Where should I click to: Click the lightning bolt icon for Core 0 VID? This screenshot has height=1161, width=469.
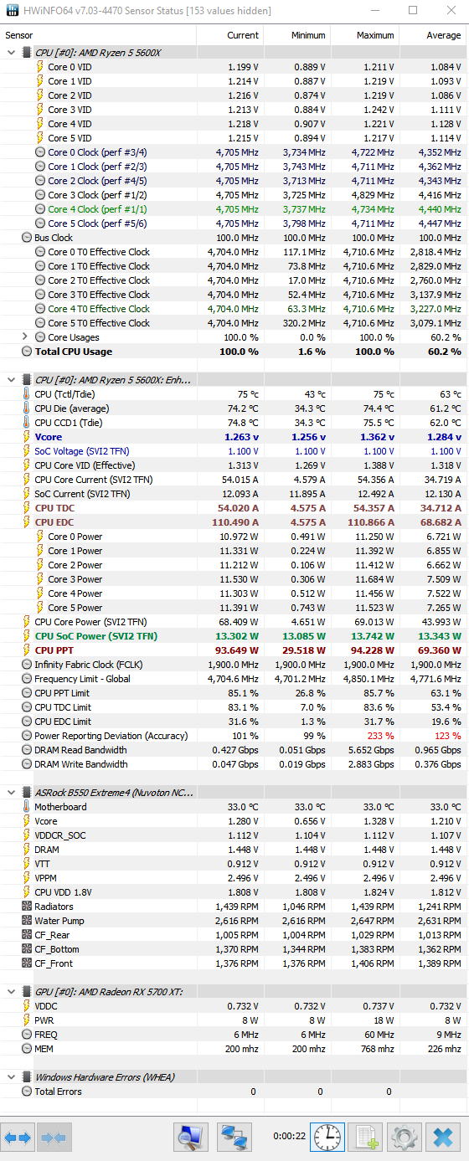[x=40, y=66]
